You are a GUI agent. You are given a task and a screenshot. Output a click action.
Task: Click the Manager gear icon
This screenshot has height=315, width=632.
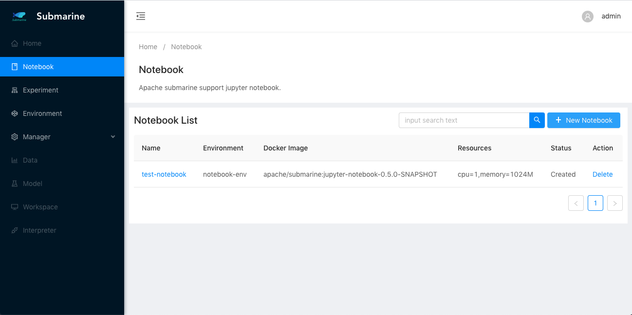pyautogui.click(x=15, y=137)
